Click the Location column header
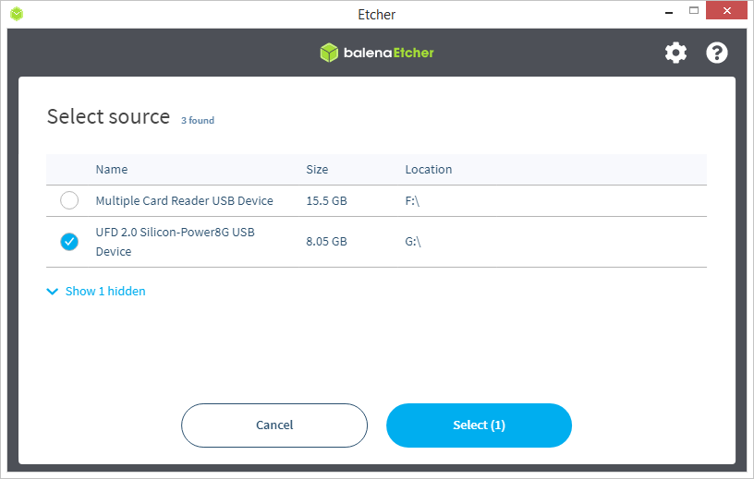Image resolution: width=754 pixels, height=479 pixels. point(429,170)
